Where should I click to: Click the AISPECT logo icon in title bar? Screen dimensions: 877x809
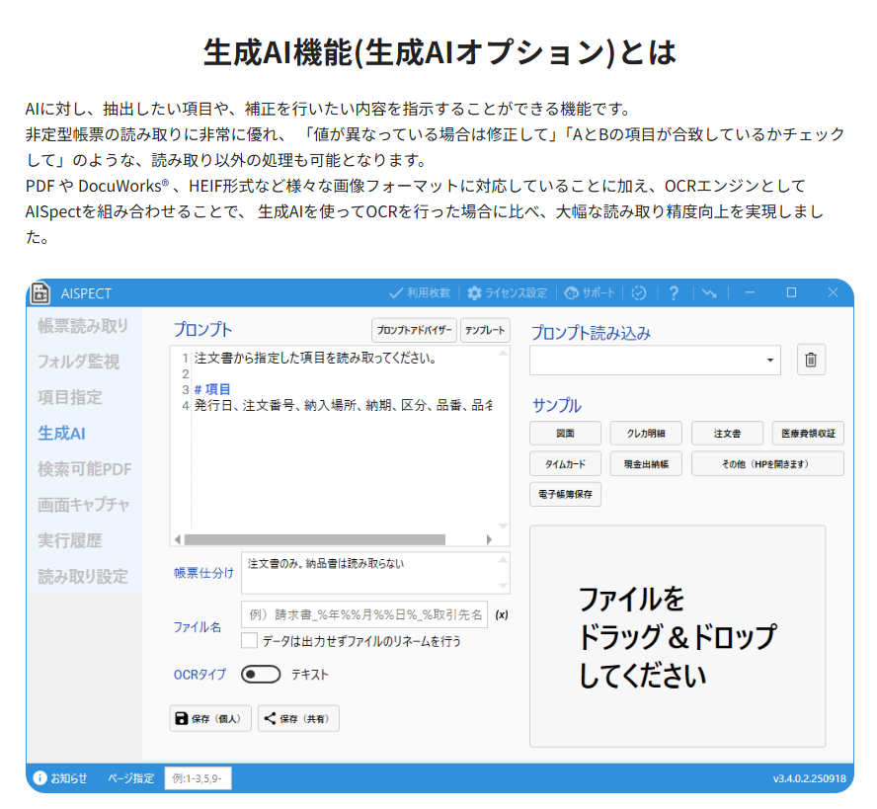pyautogui.click(x=39, y=292)
